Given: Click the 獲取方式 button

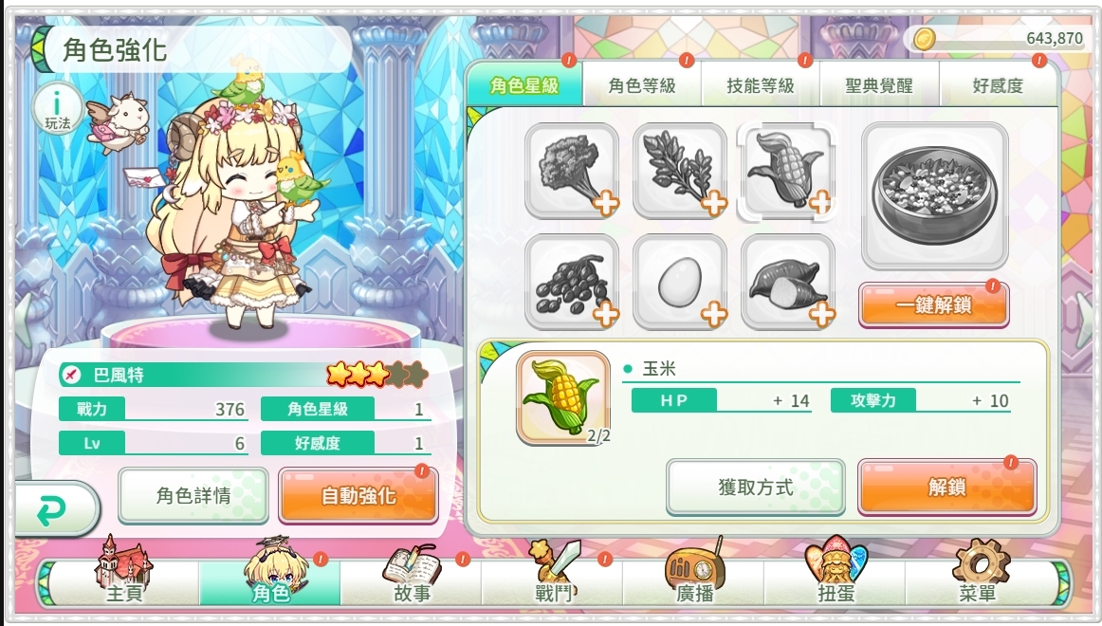Looking at the screenshot, I should tap(756, 487).
